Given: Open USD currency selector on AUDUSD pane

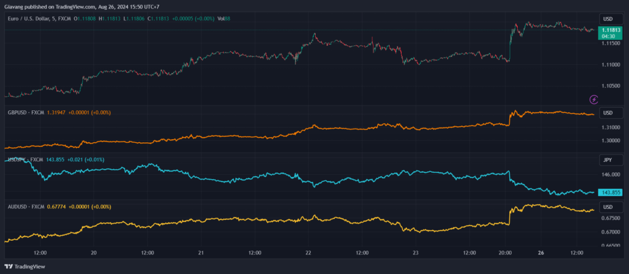Looking at the screenshot, I should [x=608, y=207].
